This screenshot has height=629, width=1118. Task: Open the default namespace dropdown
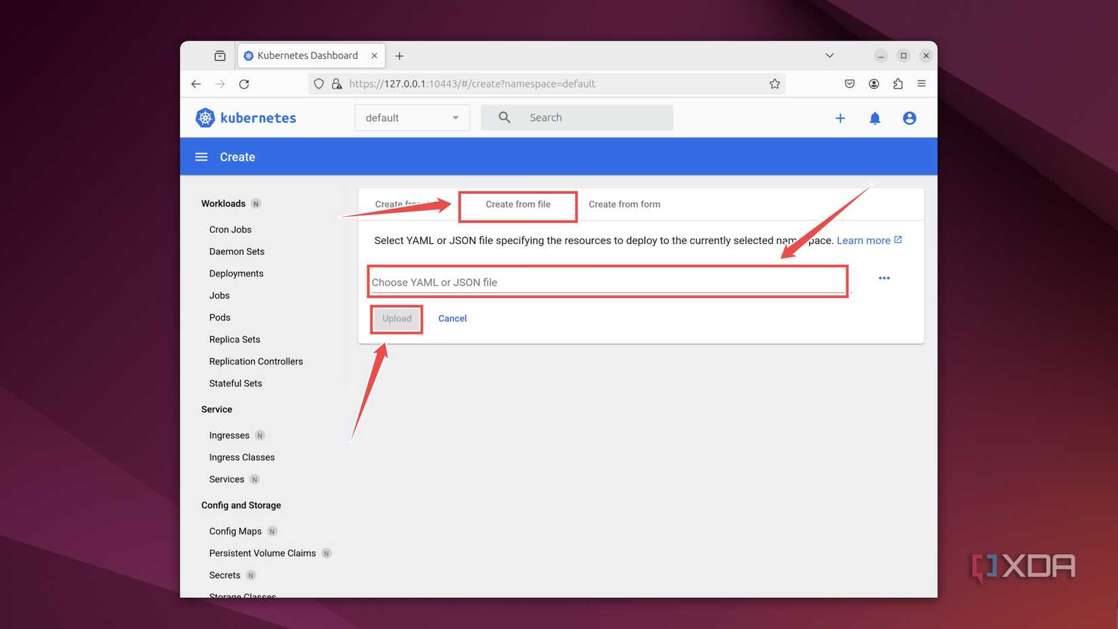(x=412, y=118)
